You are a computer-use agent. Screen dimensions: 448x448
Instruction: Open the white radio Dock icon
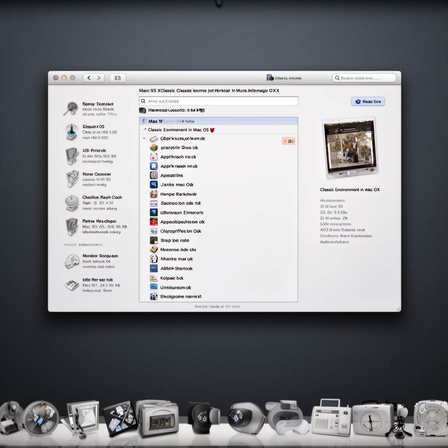point(331,418)
